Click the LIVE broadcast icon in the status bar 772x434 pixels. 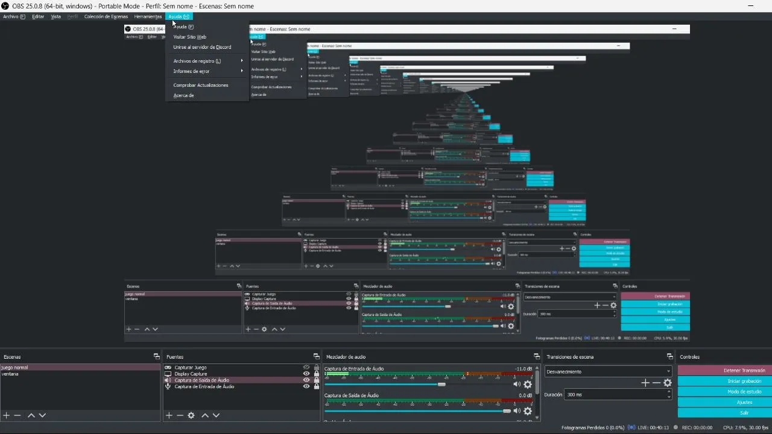(x=631, y=427)
